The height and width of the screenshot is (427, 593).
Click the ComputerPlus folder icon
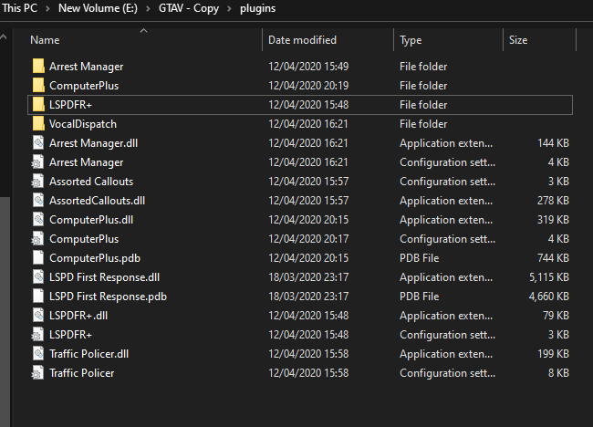[37, 86]
